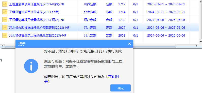Image resolution: width=202 pixels, height=93 pixels.
Task: Click the number 2053 cell
Action: (122, 36)
